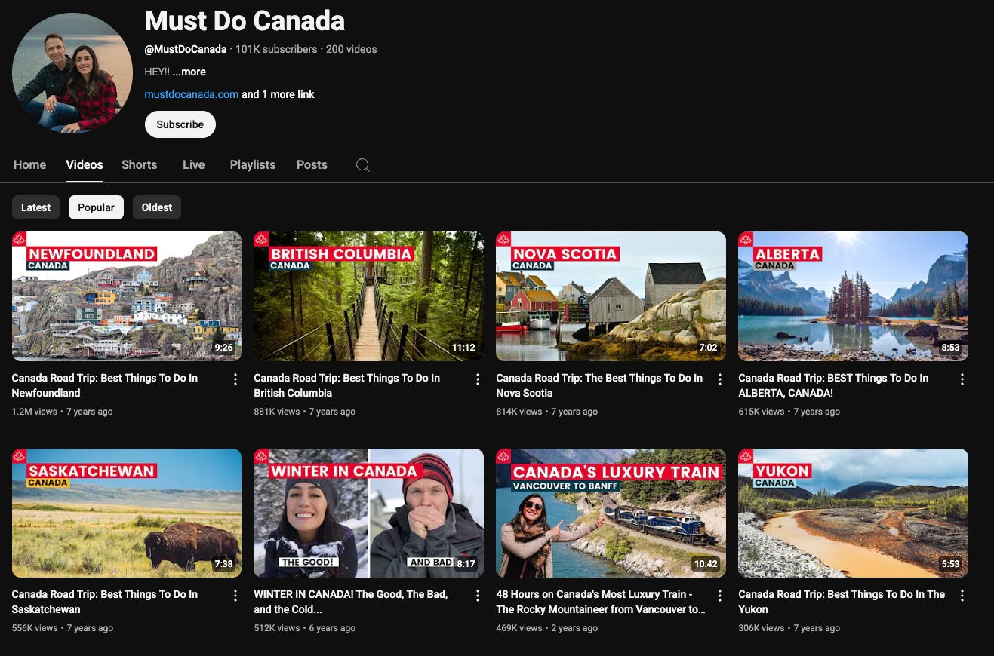Click '101K subscribers' text
The width and height of the screenshot is (994, 656).
coord(276,49)
